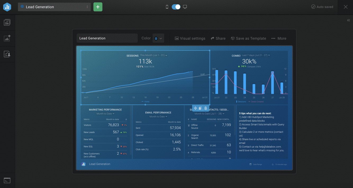
Task: Open the multi-chart templates sidebar panel
Action: click(x=7, y=22)
